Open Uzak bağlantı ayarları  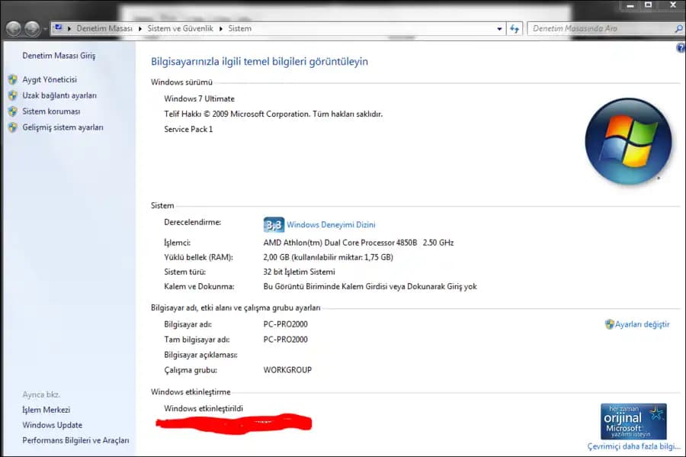click(59, 95)
